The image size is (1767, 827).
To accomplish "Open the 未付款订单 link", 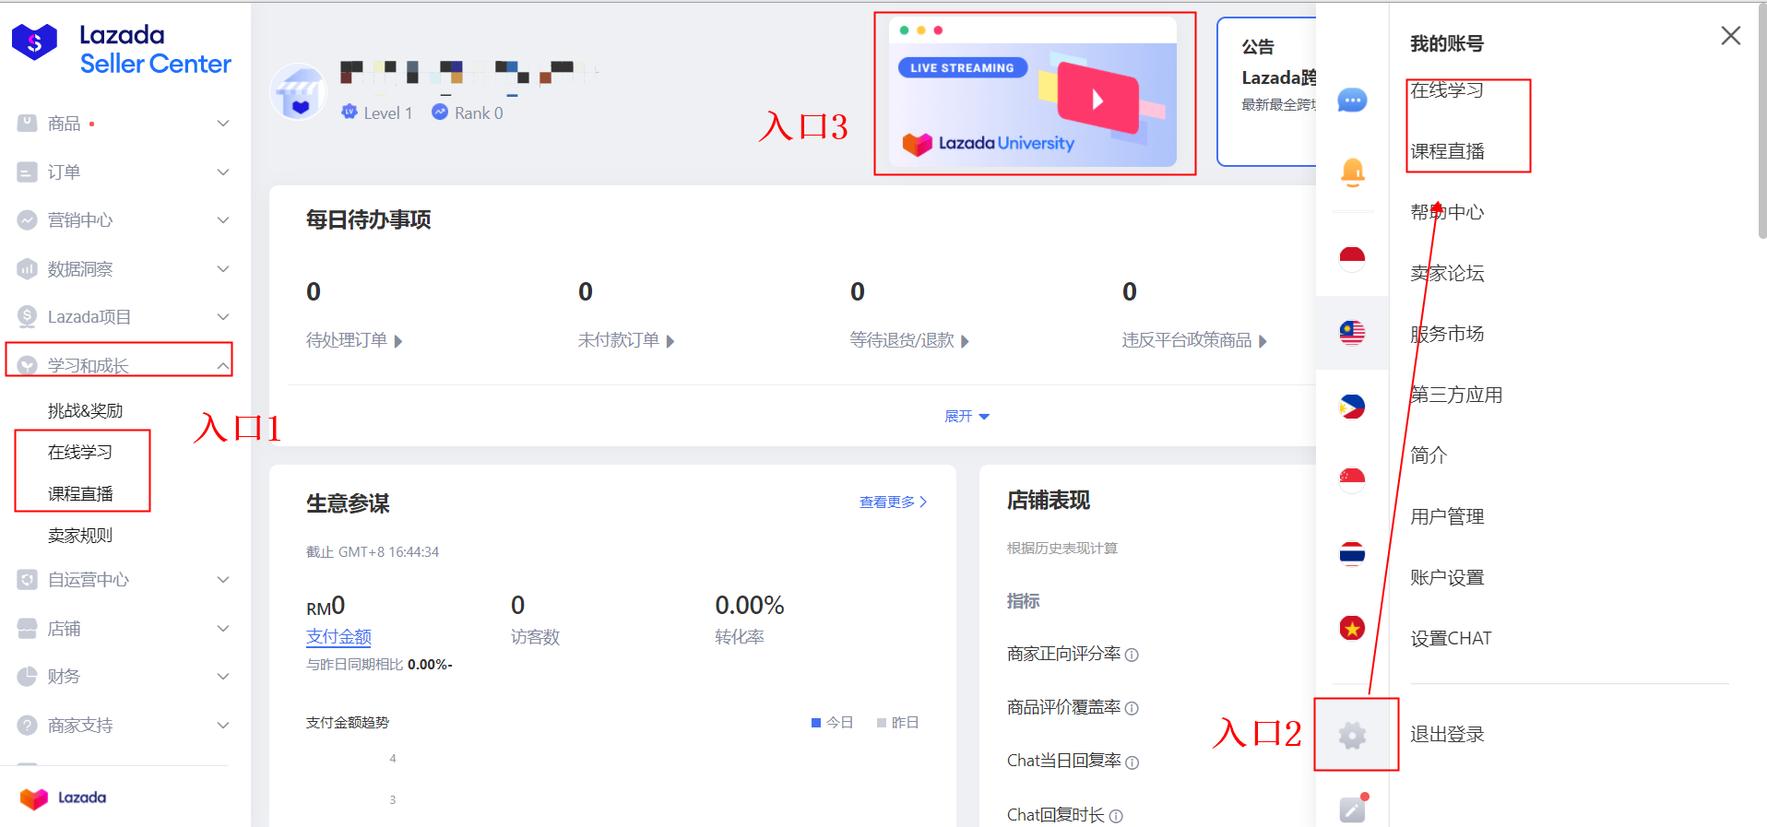I will (x=626, y=340).
